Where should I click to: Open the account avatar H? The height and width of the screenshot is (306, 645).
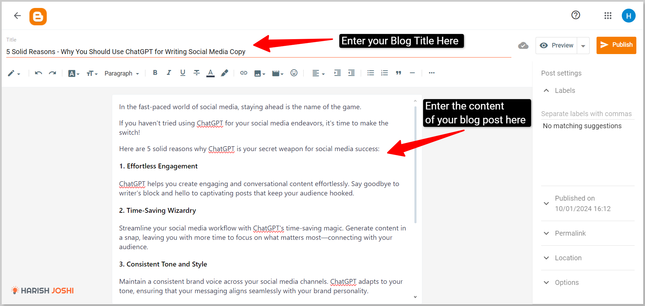point(629,16)
